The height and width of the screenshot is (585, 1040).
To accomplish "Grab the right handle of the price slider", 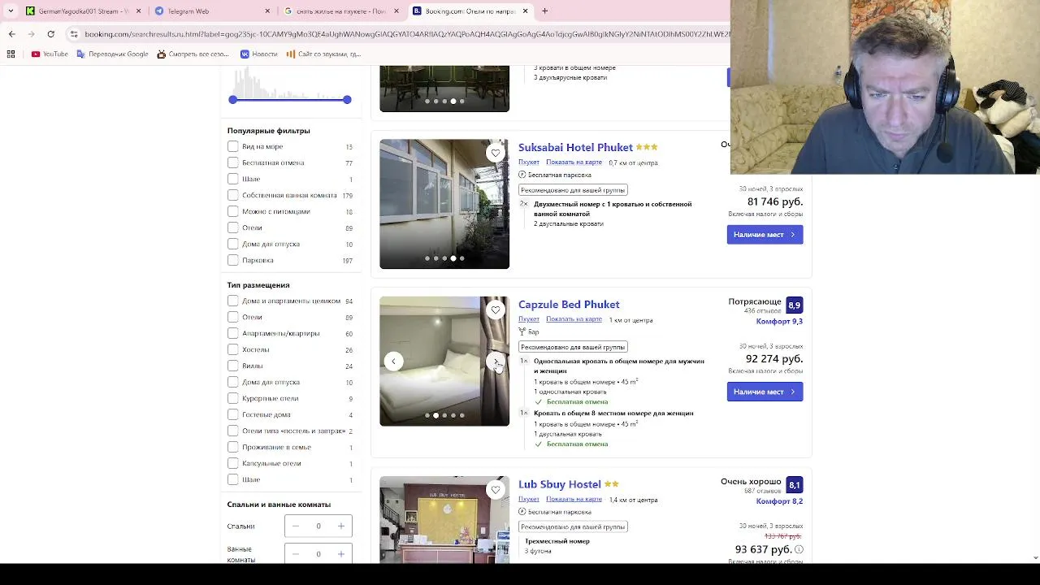I will 347,99.
